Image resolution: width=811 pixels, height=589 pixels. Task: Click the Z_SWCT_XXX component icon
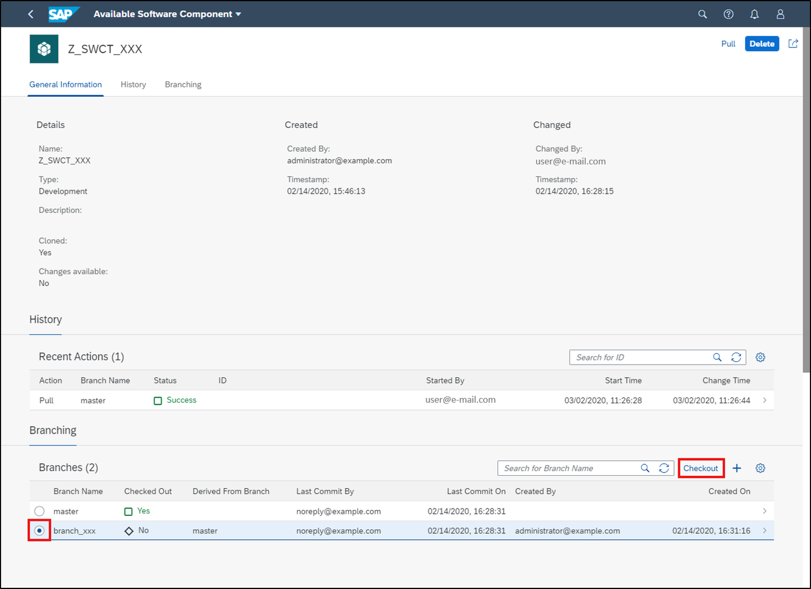(x=44, y=49)
